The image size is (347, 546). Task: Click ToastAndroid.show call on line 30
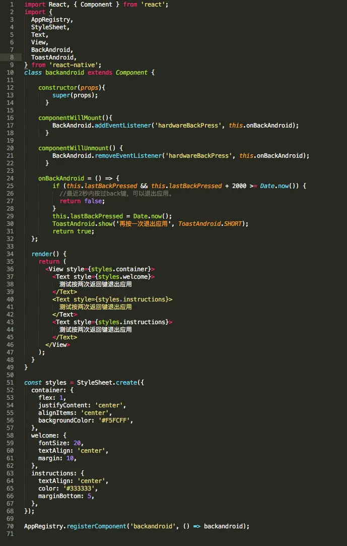82,223
